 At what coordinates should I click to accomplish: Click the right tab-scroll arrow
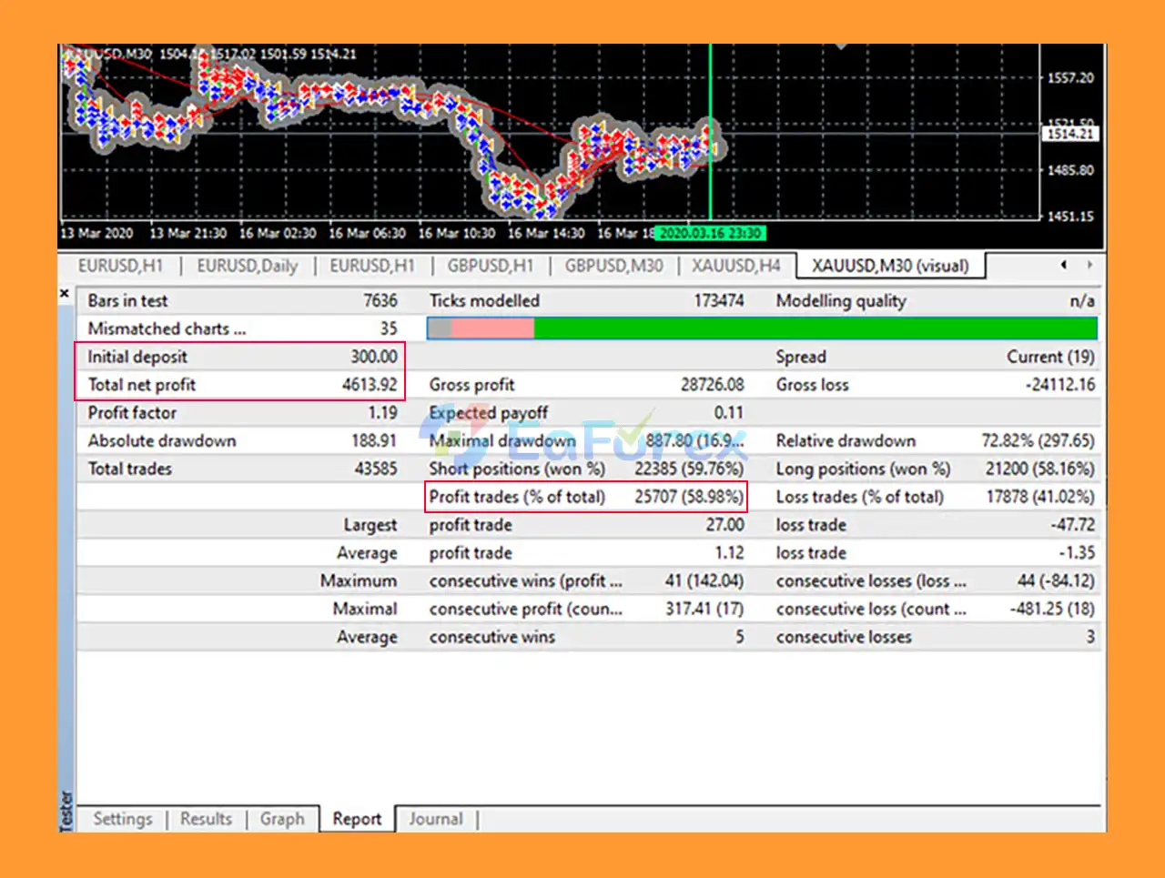[1090, 265]
